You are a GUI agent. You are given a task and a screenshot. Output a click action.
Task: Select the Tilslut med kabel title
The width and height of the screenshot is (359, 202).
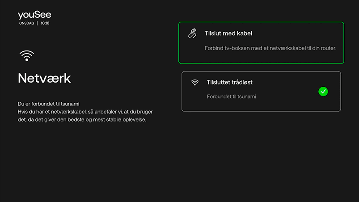coord(228,34)
